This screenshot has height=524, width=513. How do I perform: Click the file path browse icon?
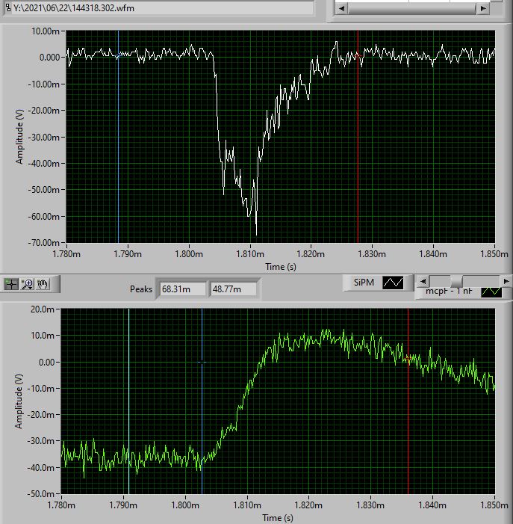(x=7, y=7)
